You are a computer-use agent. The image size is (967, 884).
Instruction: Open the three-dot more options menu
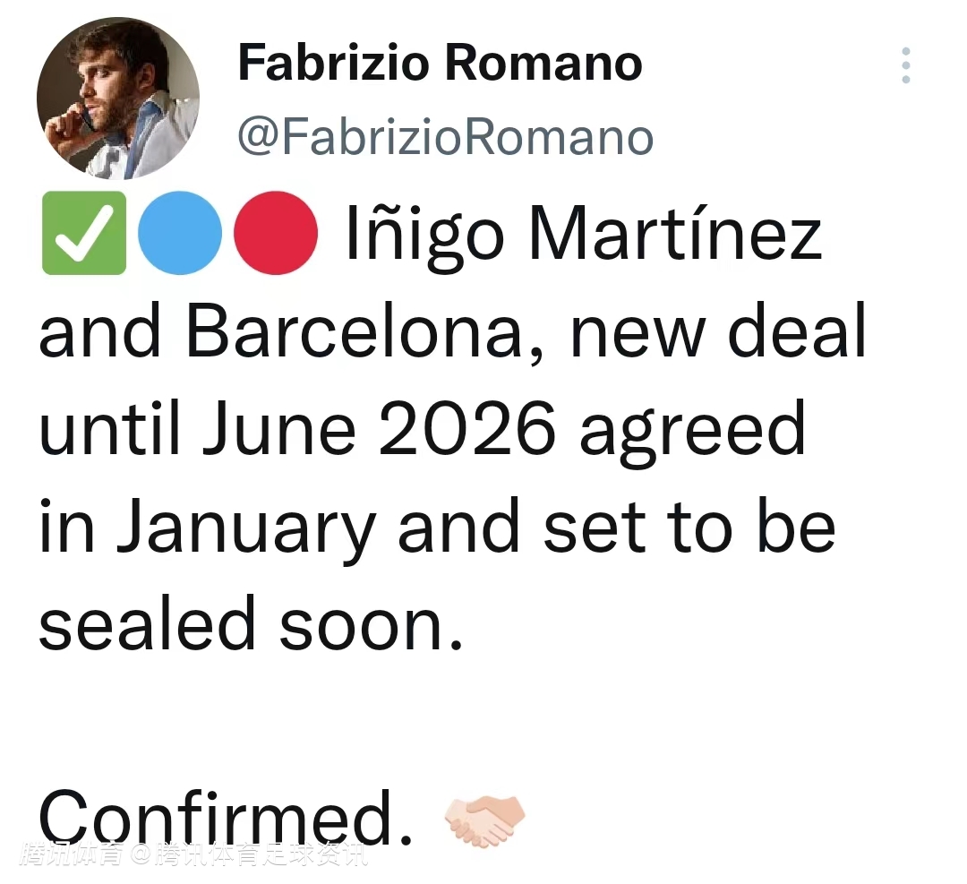tap(906, 66)
